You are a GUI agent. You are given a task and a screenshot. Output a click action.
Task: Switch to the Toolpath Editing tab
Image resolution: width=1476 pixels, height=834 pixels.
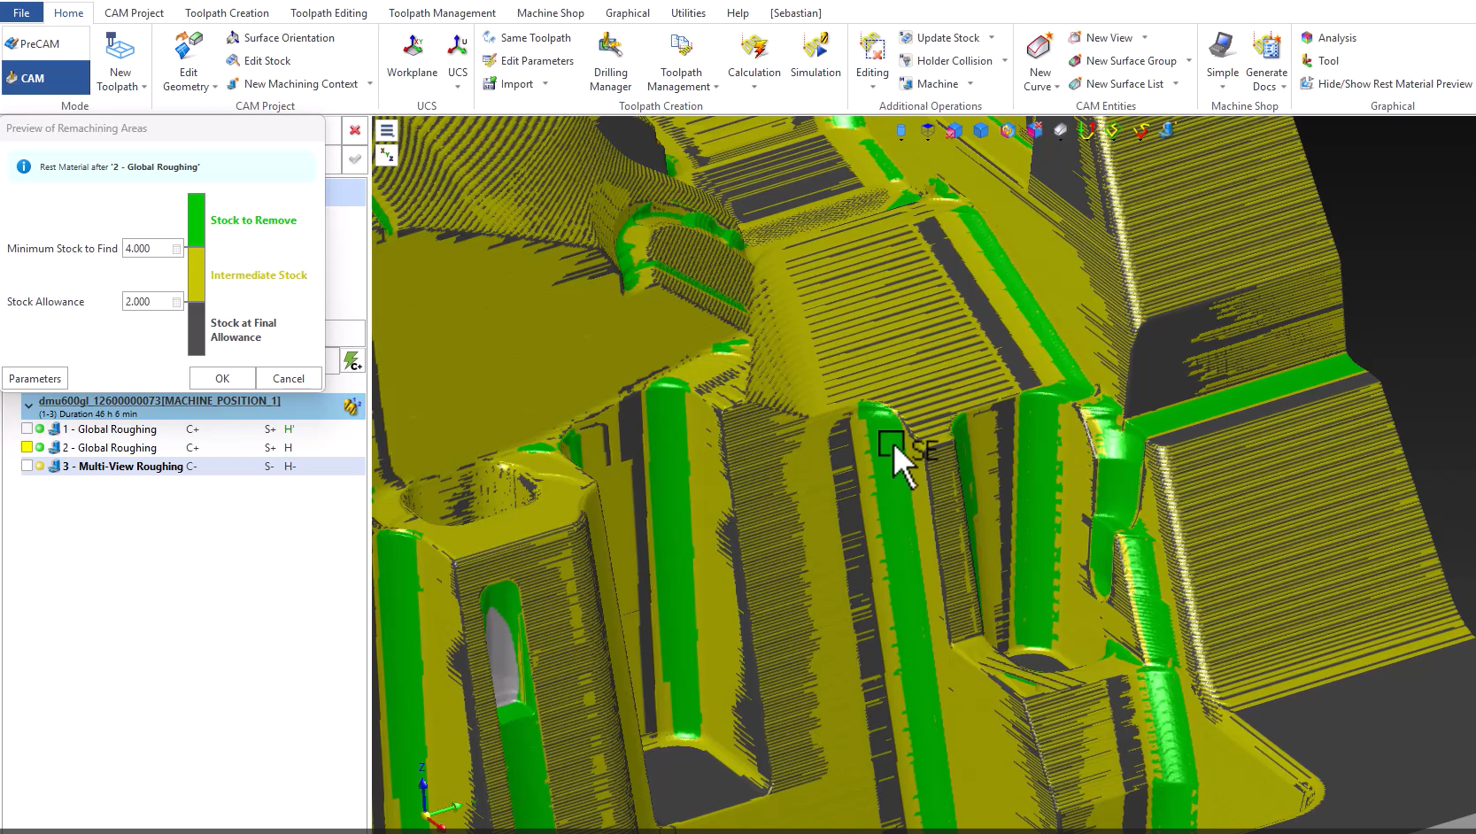328,12
